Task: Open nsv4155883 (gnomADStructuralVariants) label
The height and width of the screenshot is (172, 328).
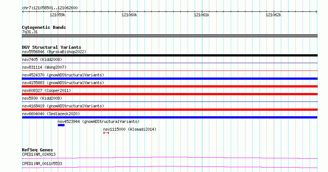Action: 63,83
